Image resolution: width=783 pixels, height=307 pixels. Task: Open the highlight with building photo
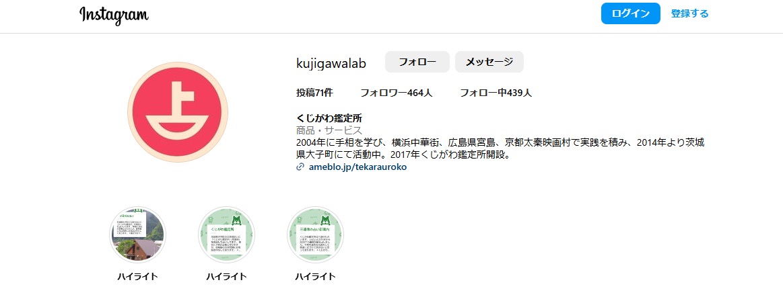click(137, 234)
